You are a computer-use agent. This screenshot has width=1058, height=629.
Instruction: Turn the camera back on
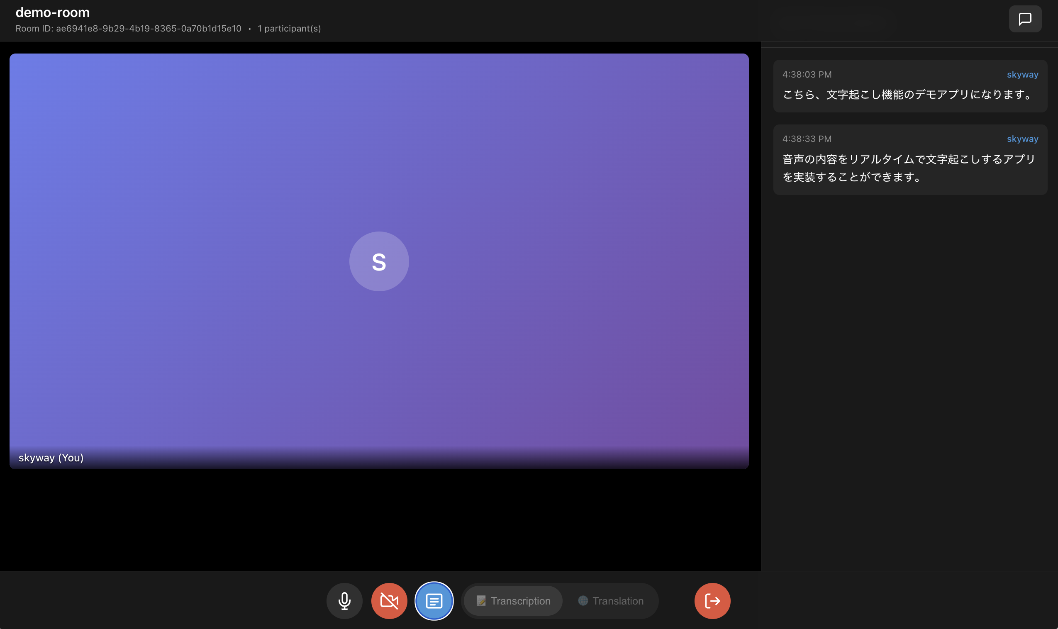(x=389, y=601)
